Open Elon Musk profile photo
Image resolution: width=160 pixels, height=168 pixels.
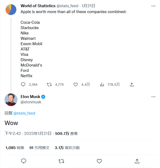11,100
